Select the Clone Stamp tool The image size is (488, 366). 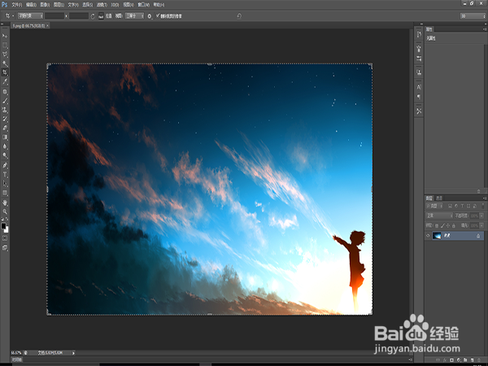click(x=5, y=110)
